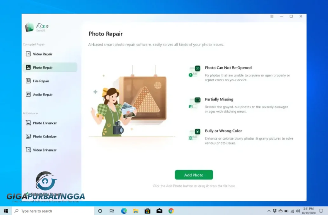Viewport: 328px width, 215px height.
Task: Click the Dropbox tray icon
Action: coord(275,211)
